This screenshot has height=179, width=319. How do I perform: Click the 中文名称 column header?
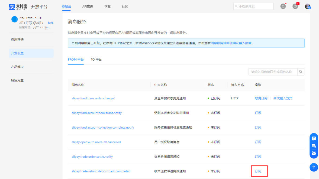(x=160, y=85)
